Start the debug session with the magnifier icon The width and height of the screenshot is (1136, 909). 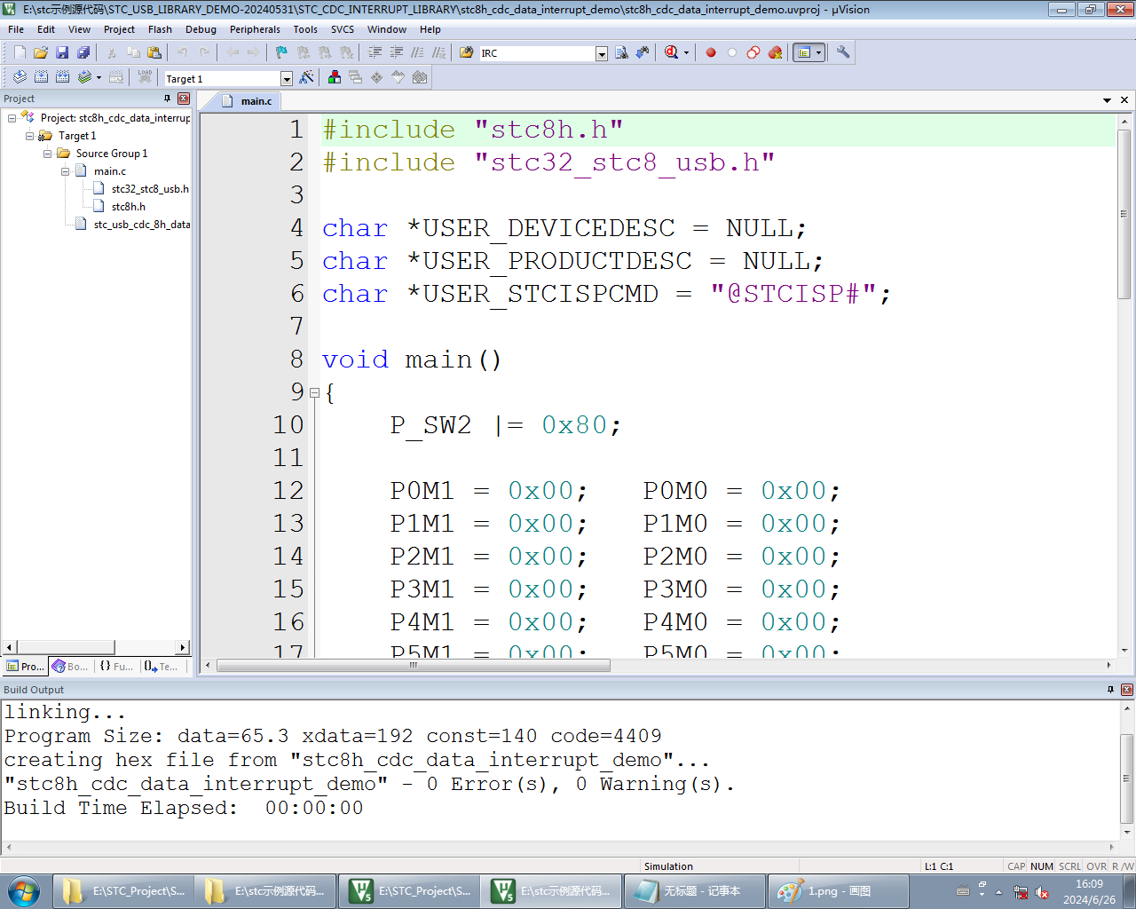pyautogui.click(x=672, y=53)
